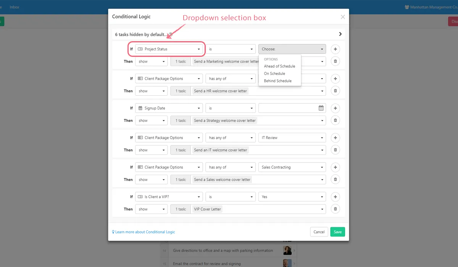Select On Schedule option
Viewport: 458px width, 267px height.
coord(274,74)
